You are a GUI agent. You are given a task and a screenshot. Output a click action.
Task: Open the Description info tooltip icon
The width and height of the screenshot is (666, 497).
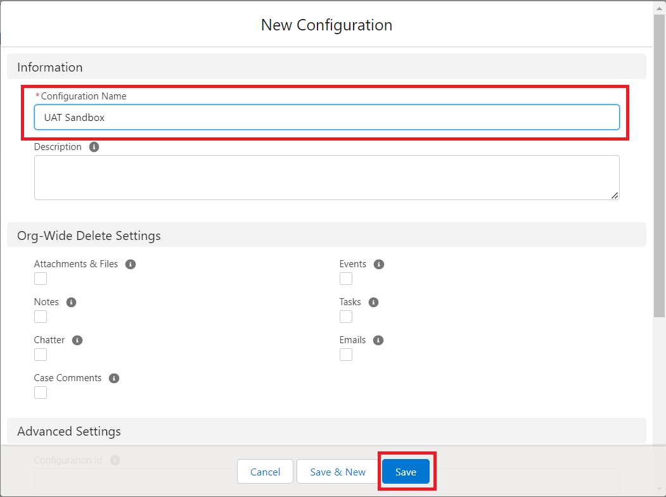coord(94,146)
